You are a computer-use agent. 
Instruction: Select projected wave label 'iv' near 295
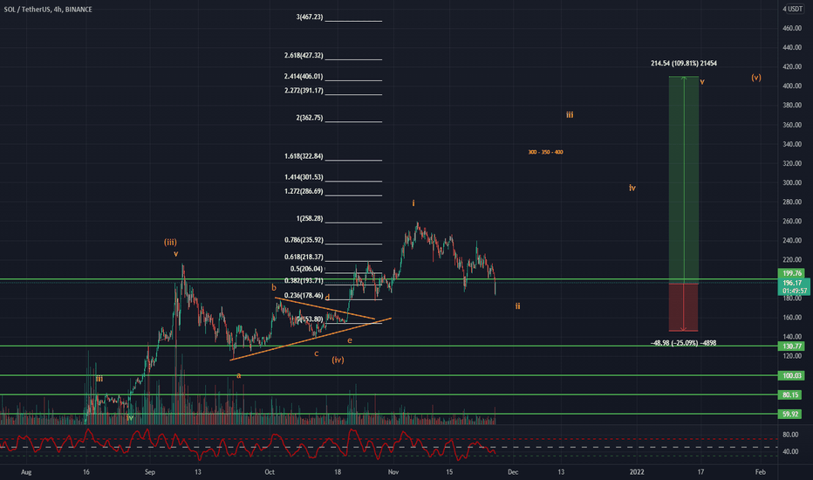click(632, 188)
